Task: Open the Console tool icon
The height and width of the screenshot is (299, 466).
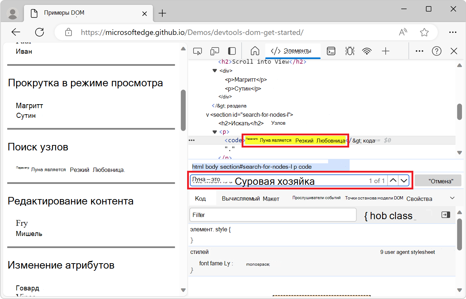Action: [x=331, y=51]
